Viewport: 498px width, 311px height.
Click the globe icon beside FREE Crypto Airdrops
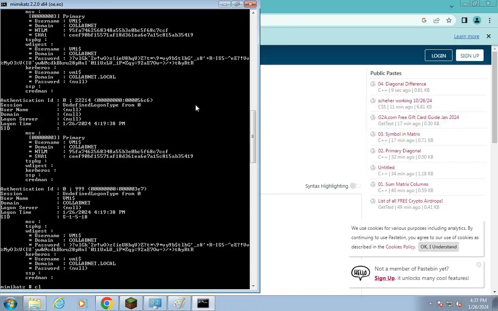[x=373, y=201]
